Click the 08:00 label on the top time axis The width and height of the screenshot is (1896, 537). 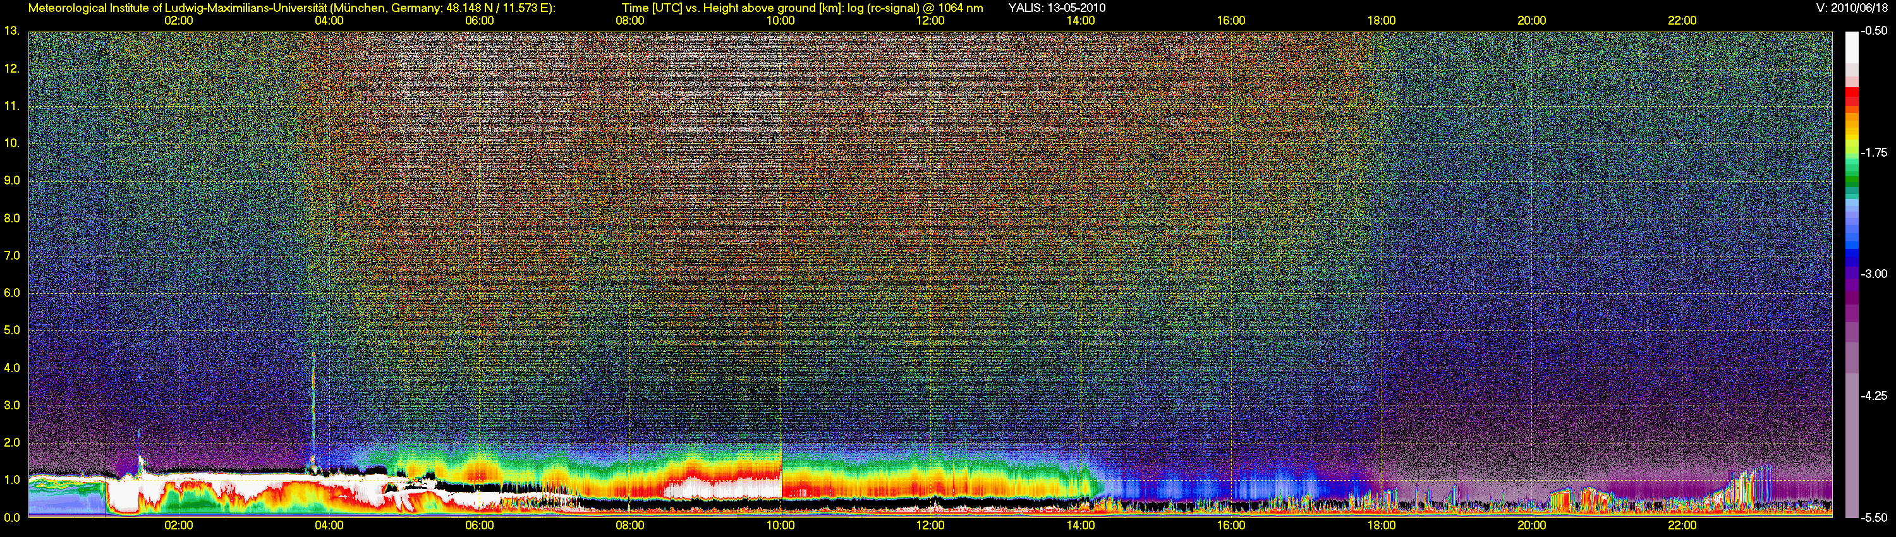630,21
